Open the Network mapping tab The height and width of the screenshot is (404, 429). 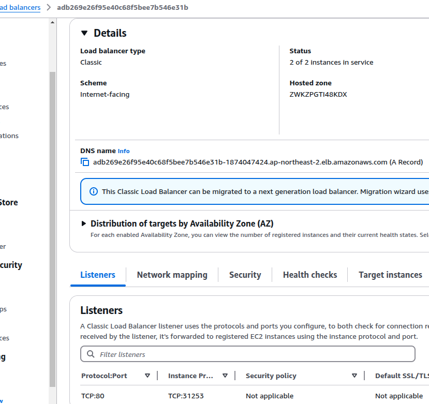coord(172,275)
